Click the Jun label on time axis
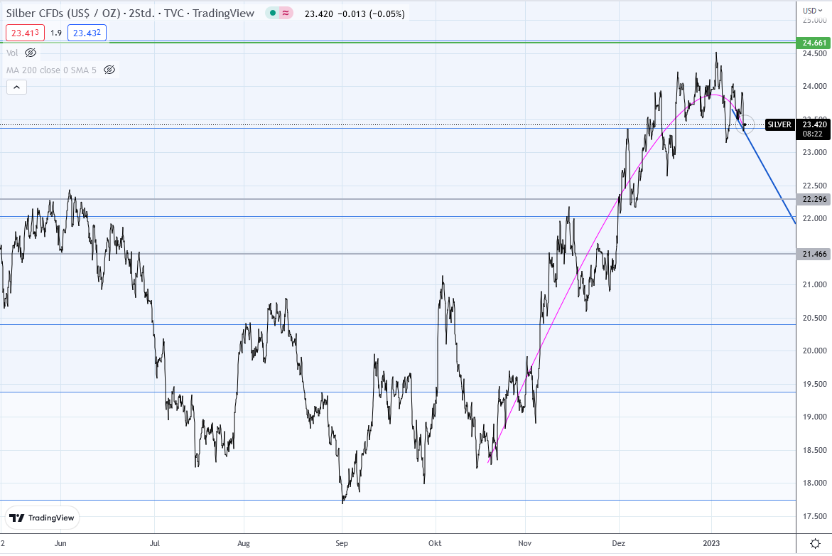This screenshot has height=556, width=832. coord(60,543)
